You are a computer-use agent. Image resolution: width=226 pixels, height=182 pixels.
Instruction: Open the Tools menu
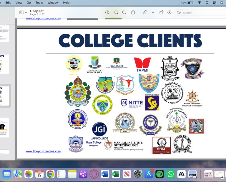coord(39,3)
